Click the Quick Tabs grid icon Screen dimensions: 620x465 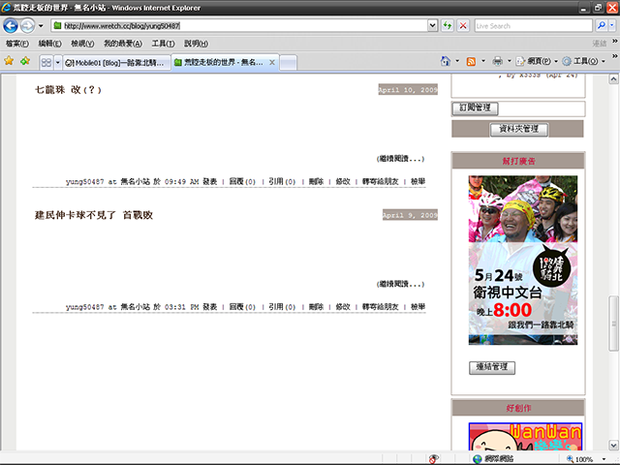[x=46, y=62]
